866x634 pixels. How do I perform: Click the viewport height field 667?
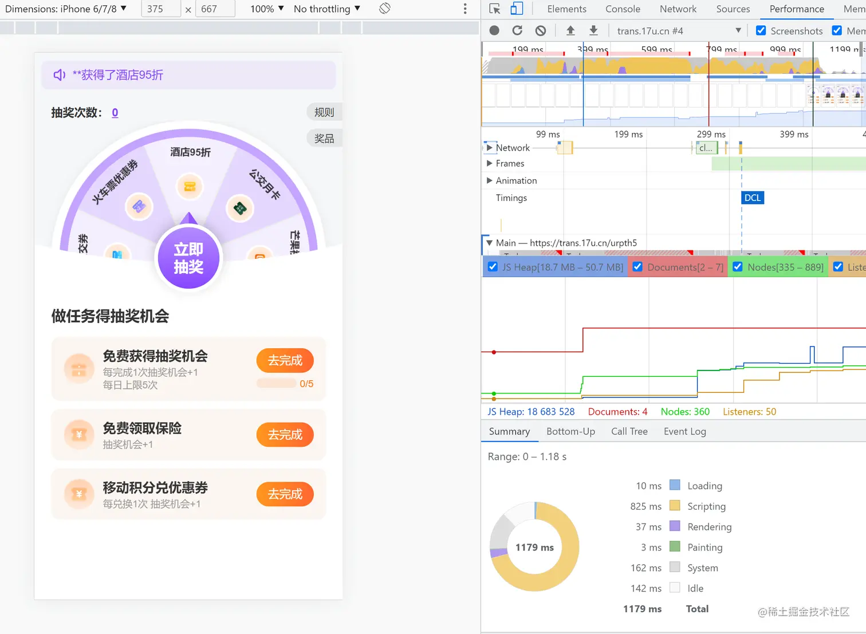[215, 9]
